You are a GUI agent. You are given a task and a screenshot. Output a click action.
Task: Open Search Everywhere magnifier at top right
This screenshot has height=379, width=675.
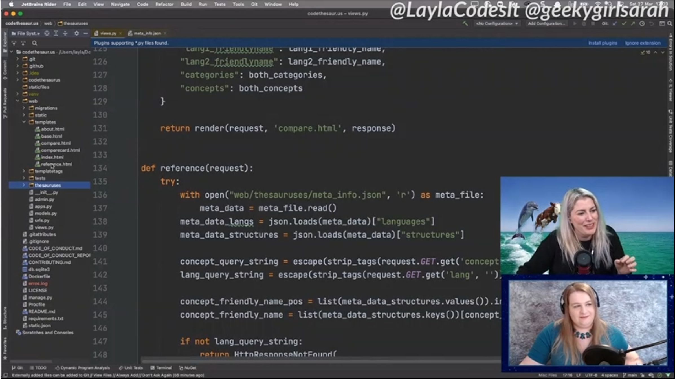pyautogui.click(x=670, y=24)
